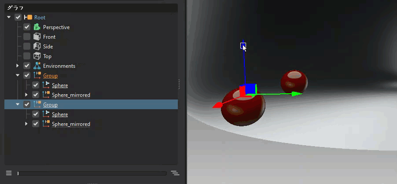The image size is (397, 184).
Task: Toggle the selected Group checkbox
Action: point(27,104)
